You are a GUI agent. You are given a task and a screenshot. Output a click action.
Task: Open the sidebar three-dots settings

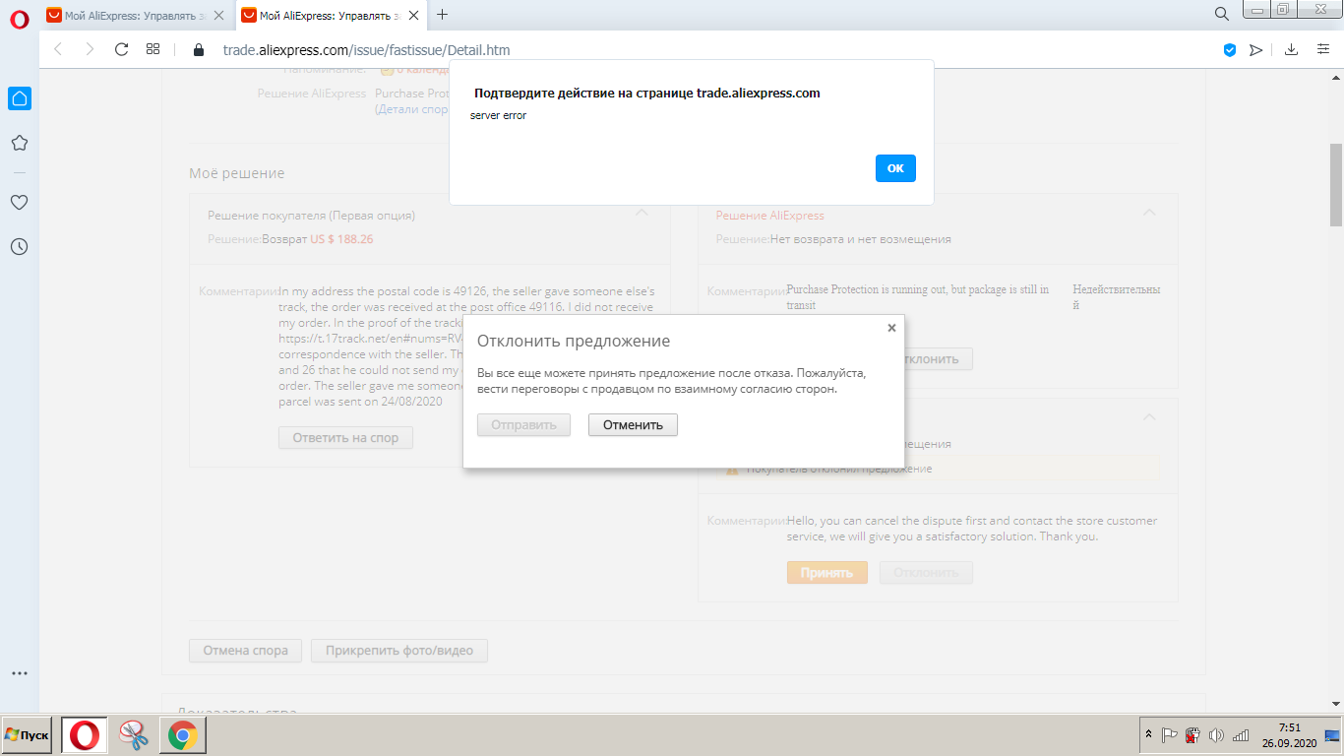tap(19, 674)
